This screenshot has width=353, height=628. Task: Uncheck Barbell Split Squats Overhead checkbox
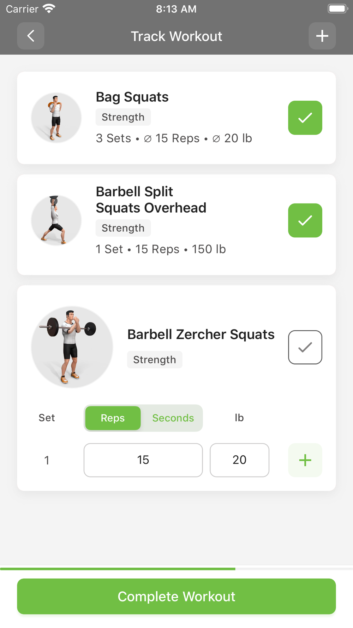tap(305, 220)
